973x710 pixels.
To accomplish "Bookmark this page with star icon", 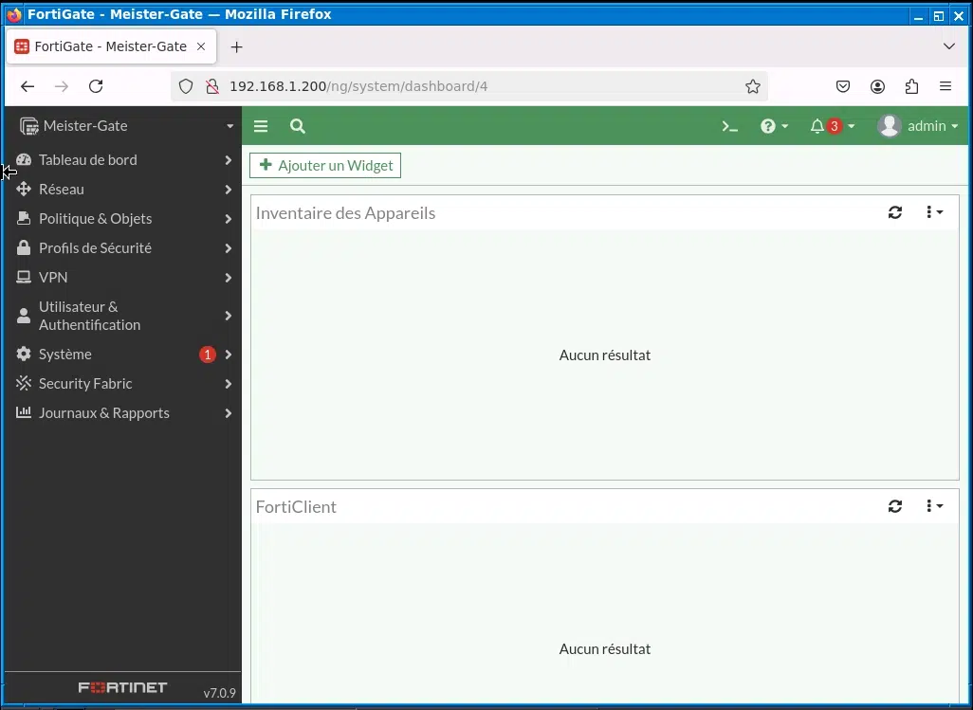I will click(x=752, y=86).
